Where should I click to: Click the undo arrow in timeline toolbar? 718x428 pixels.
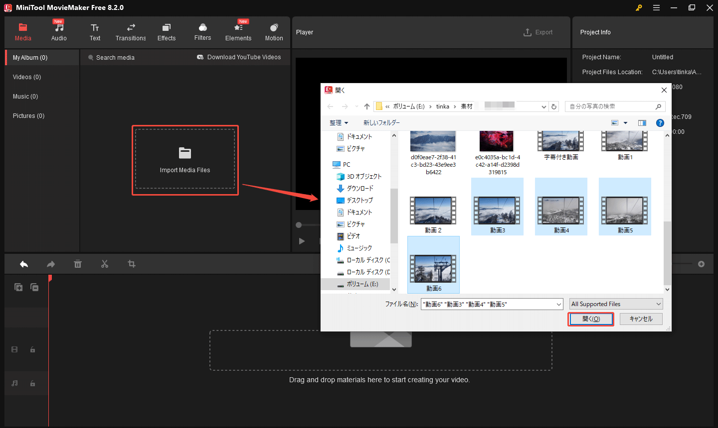pyautogui.click(x=24, y=264)
